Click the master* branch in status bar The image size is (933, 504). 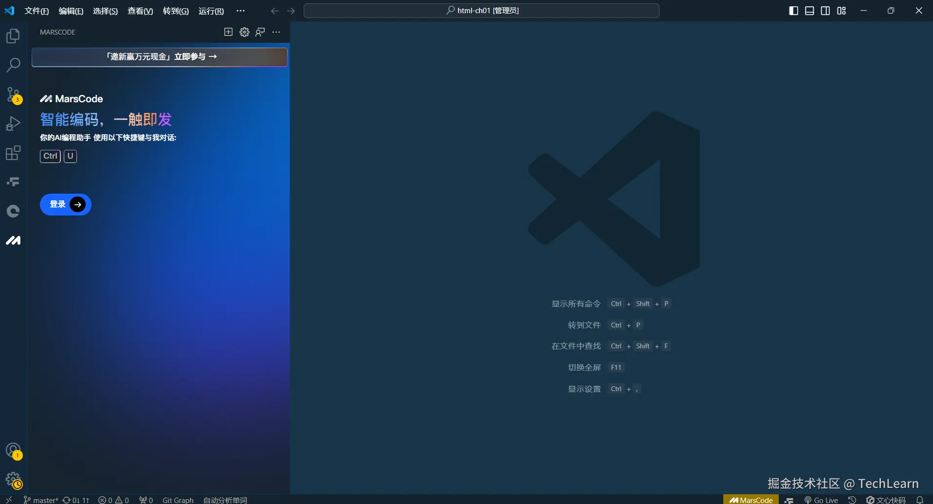[41, 500]
